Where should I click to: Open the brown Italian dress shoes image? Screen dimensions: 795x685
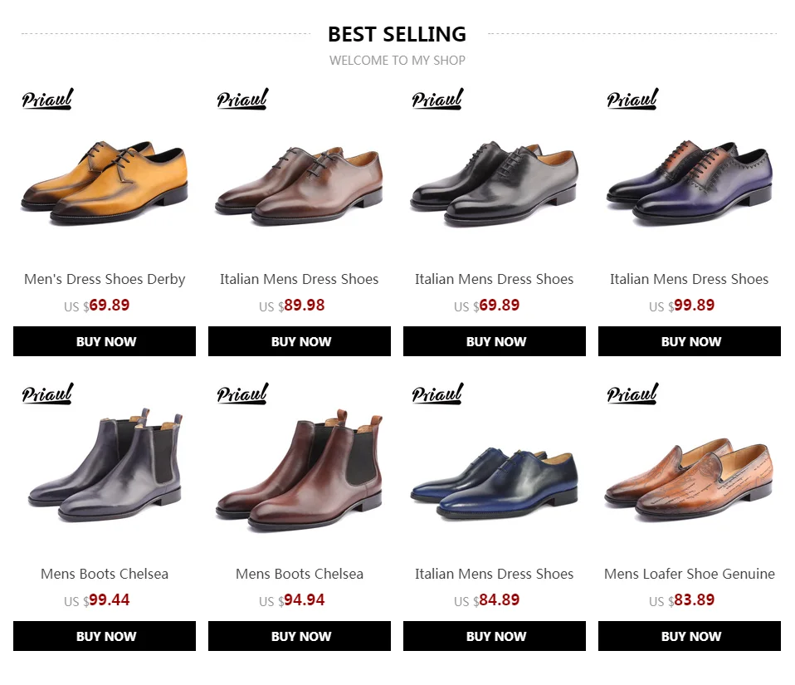tap(299, 185)
